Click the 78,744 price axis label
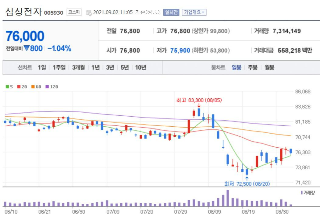Viewport: 320px width, 218px height. [303, 137]
